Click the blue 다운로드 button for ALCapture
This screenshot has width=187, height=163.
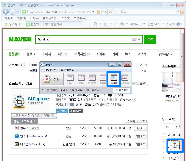click(62, 111)
